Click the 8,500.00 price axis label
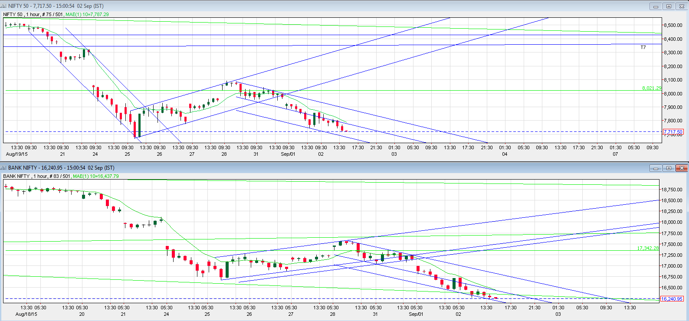The image size is (689, 321). pos(673,25)
